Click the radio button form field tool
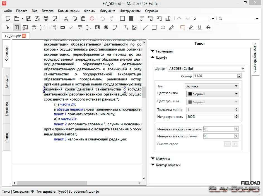The height and width of the screenshot is (196, 263). pyautogui.click(x=106, y=27)
